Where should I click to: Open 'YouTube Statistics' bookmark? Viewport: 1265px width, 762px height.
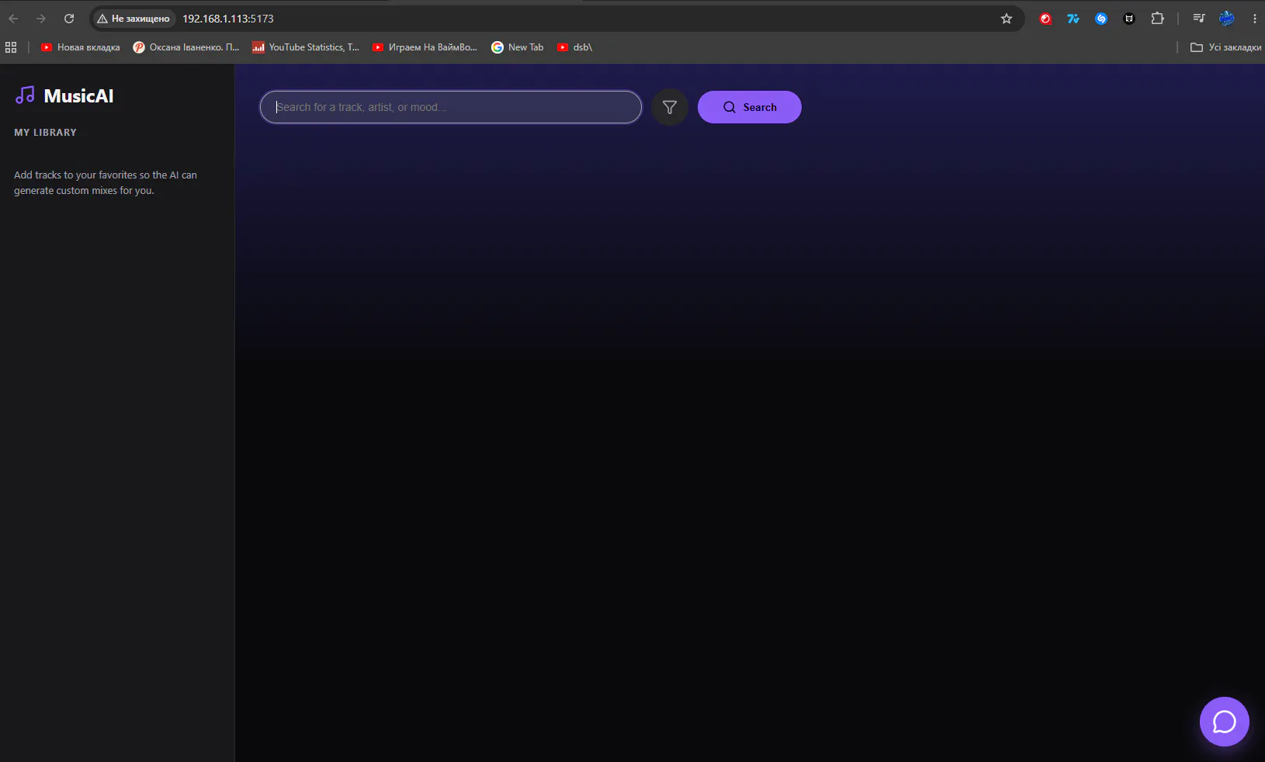coord(306,47)
